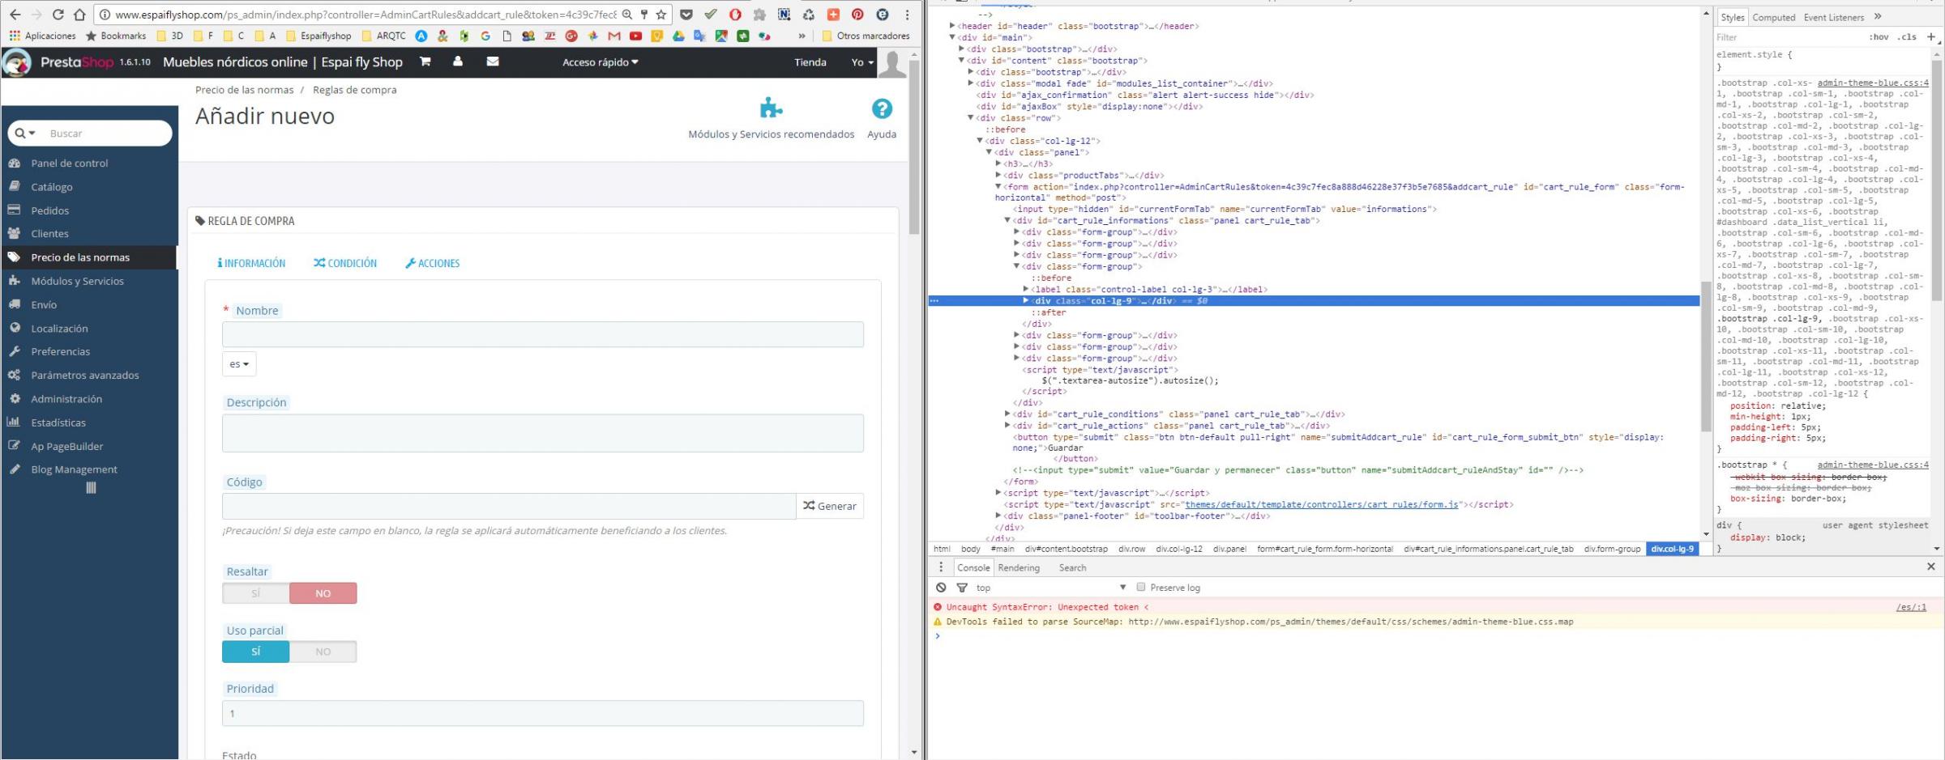The image size is (1945, 760).
Task: Click the Tienda link in header
Action: click(810, 62)
